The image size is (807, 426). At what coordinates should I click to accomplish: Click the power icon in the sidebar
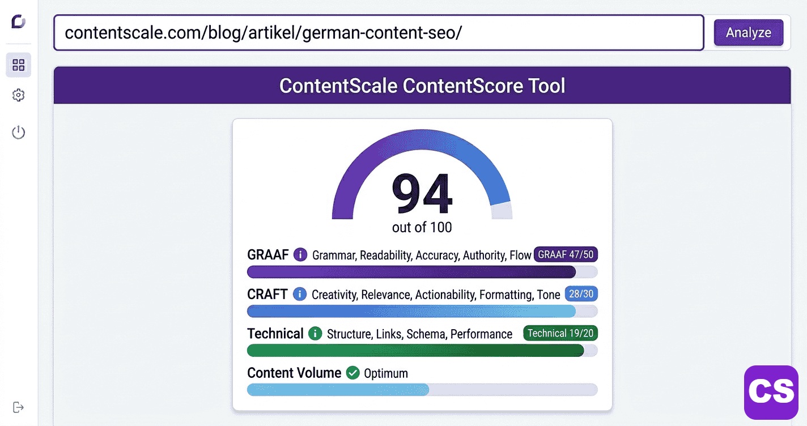(x=18, y=132)
